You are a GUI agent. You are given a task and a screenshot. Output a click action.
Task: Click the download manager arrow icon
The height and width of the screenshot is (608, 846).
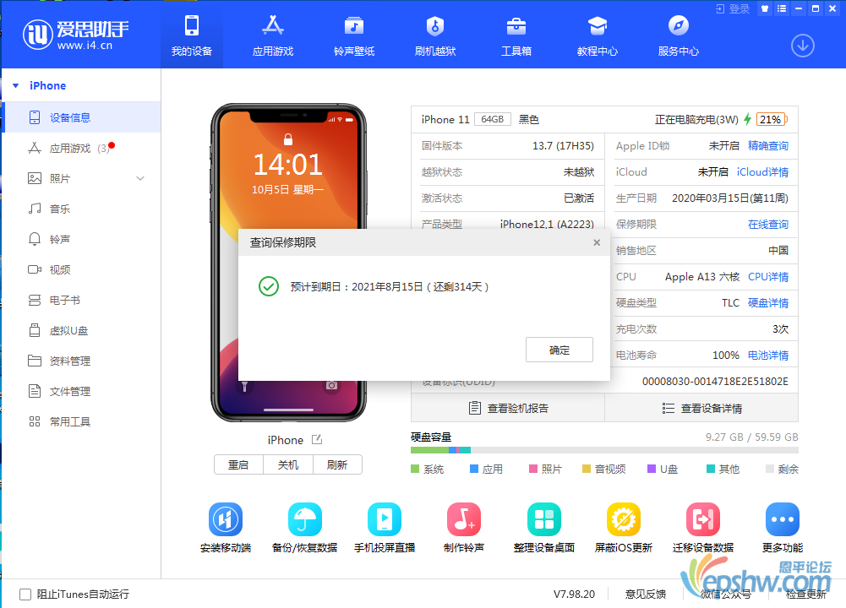(x=802, y=46)
